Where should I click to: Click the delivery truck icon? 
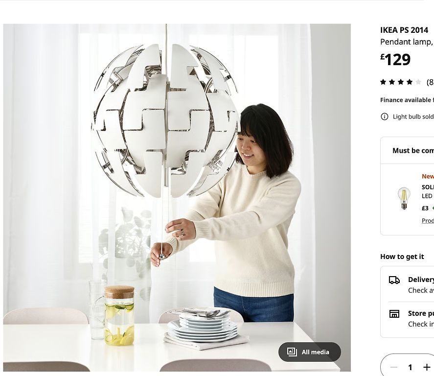(394, 280)
